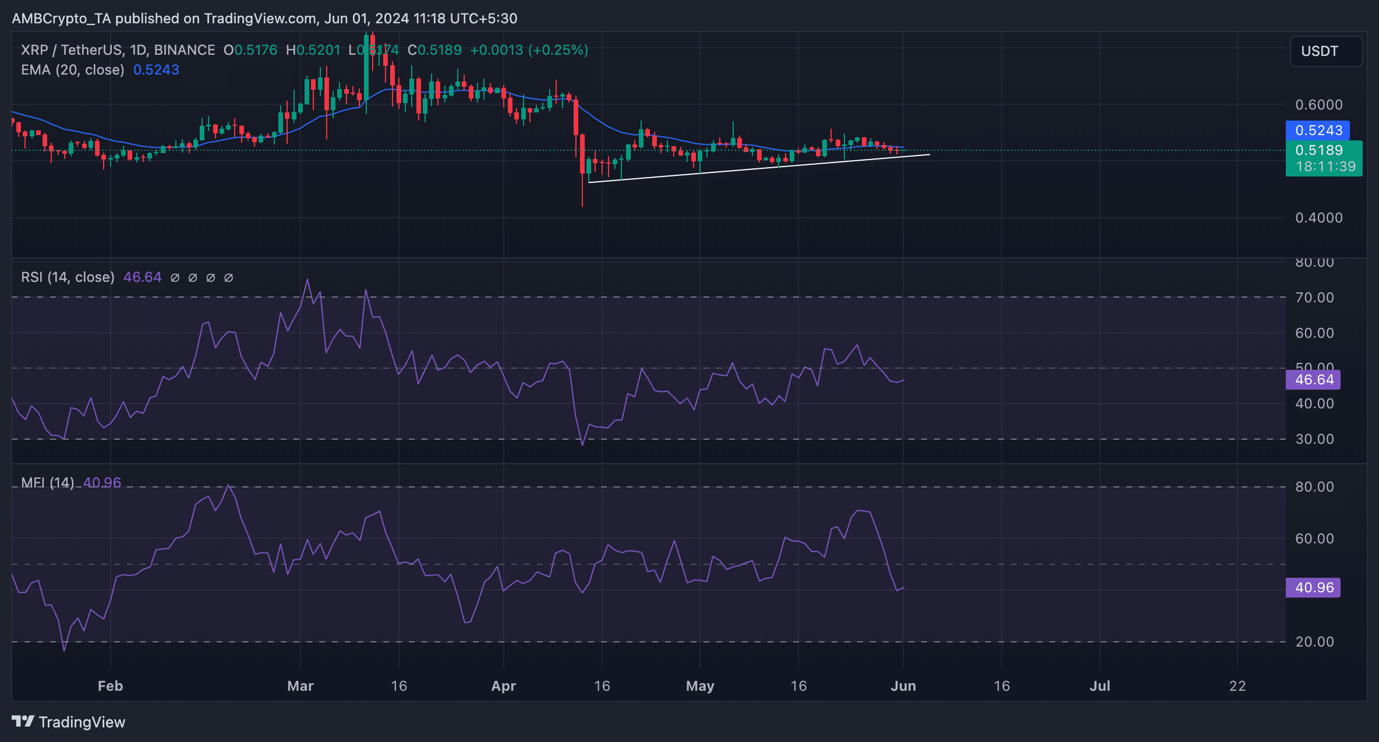Screen dimensions: 1379x742
Task: Click the AMBCrypto_TA published caption text
Action: (264, 19)
